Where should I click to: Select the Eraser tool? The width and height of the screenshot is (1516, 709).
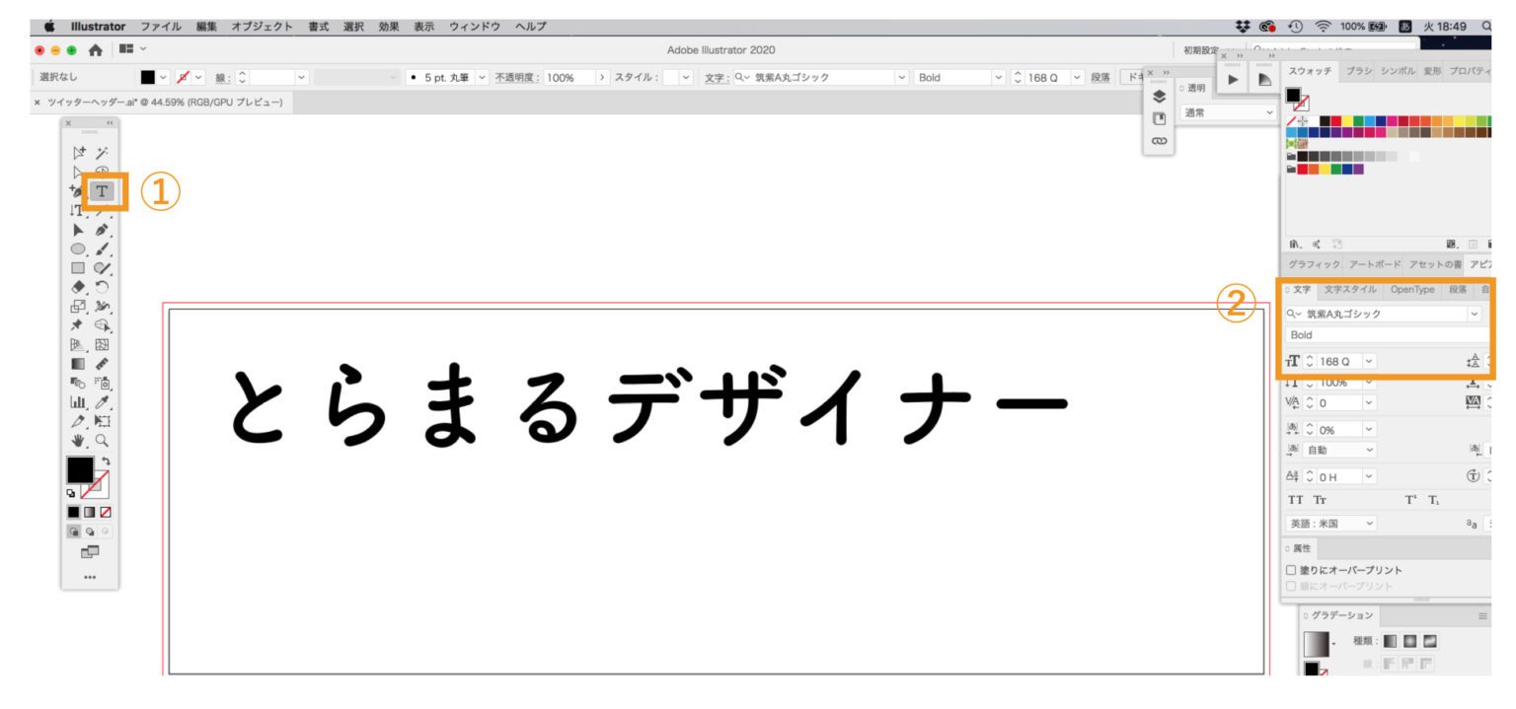(x=78, y=287)
